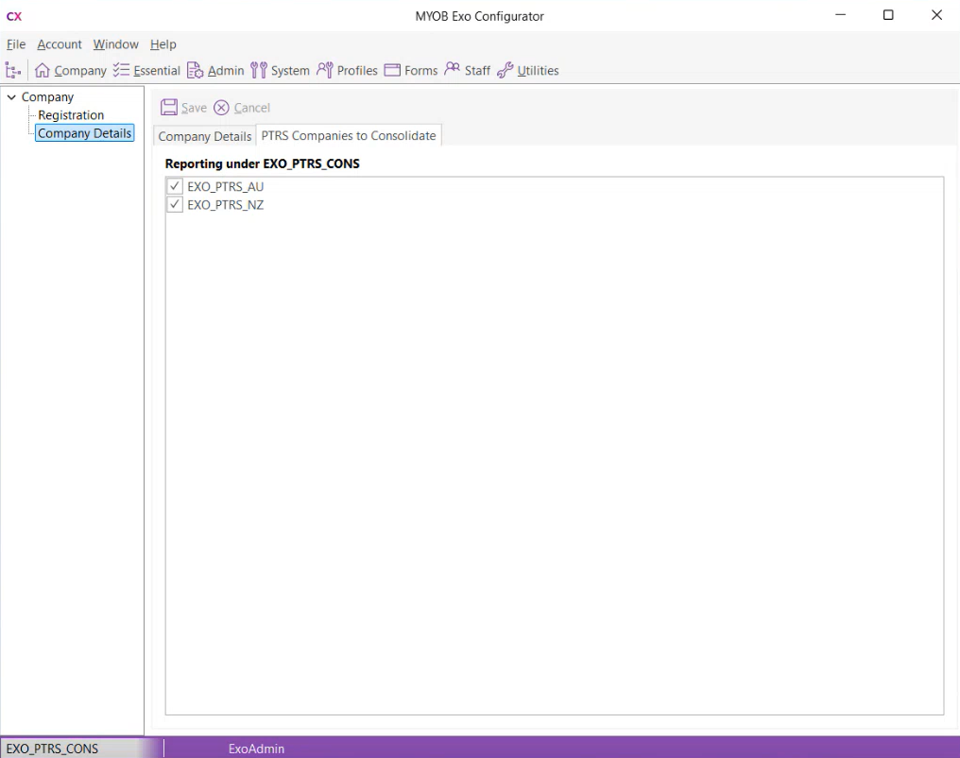
Task: Click the Reporting under EXO_PTRS_CONS heading
Action: click(262, 164)
